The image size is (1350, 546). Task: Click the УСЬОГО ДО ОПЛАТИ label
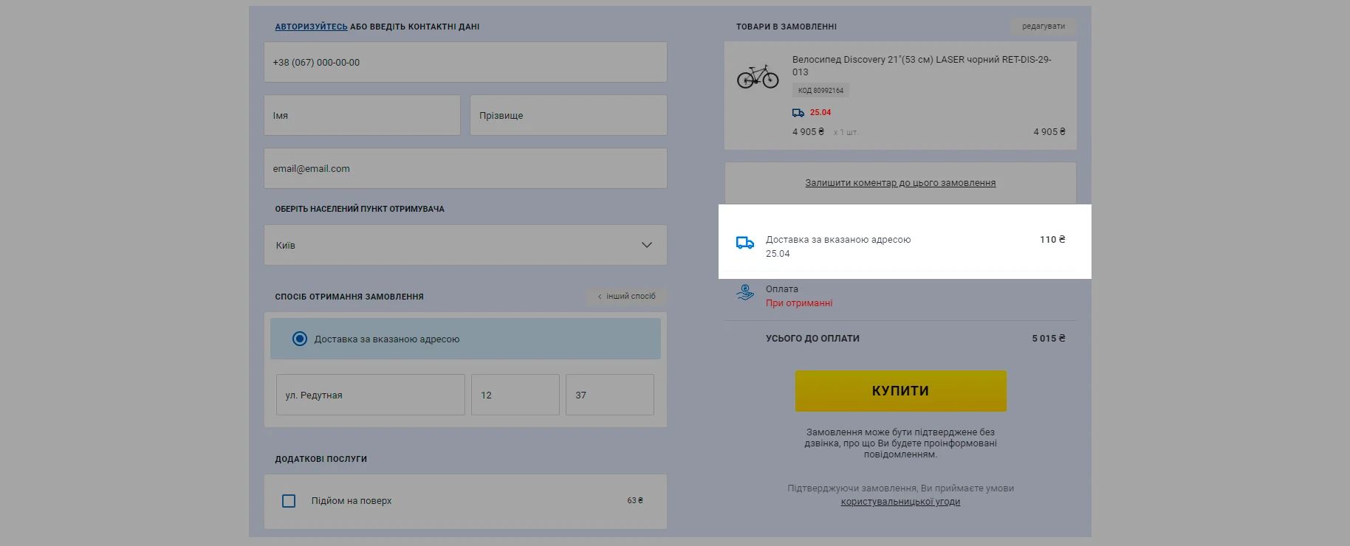(x=812, y=339)
